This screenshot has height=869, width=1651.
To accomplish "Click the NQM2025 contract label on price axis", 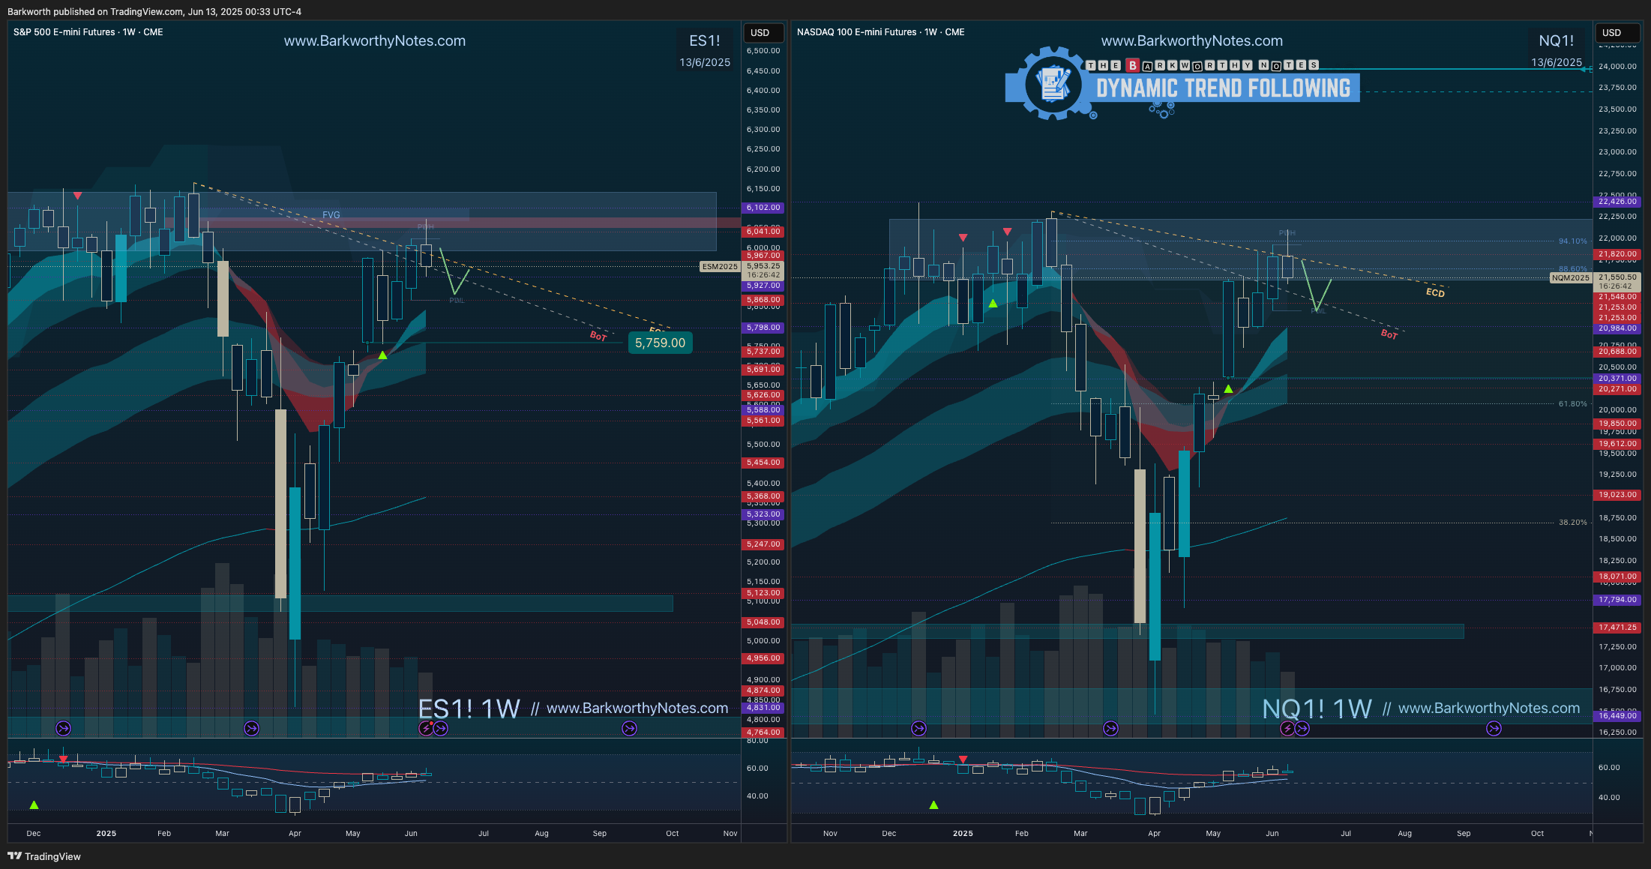I will click(1571, 277).
